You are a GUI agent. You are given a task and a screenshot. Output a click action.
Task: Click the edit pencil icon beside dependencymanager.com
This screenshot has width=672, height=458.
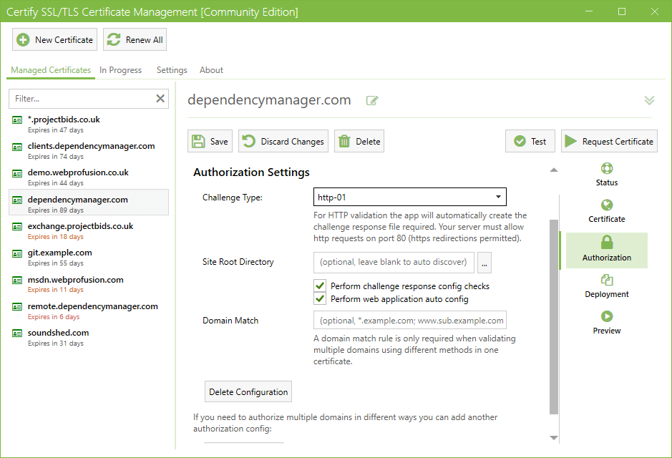coord(372,101)
